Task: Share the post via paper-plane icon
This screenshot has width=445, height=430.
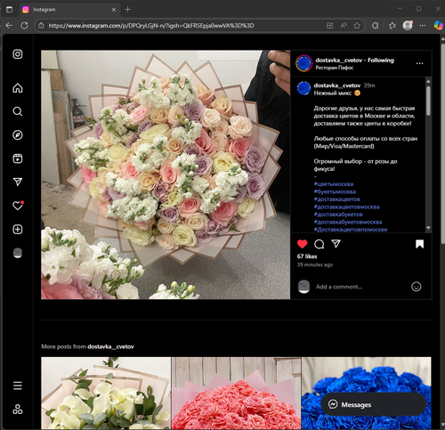Action: 336,244
